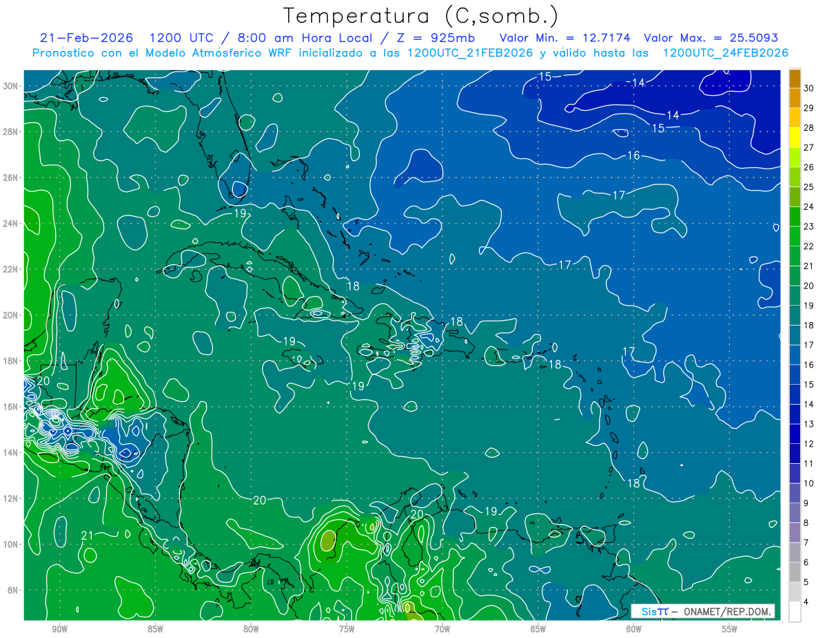Click the color bar swatch between 18 and 19
The width and height of the screenshot is (827, 638).
795,315
